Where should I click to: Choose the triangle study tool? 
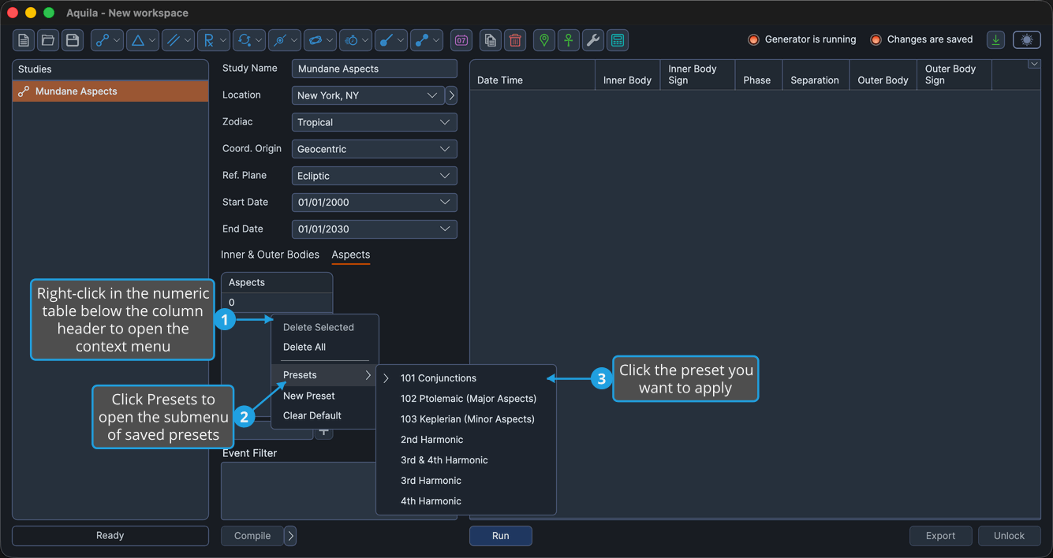tap(143, 40)
